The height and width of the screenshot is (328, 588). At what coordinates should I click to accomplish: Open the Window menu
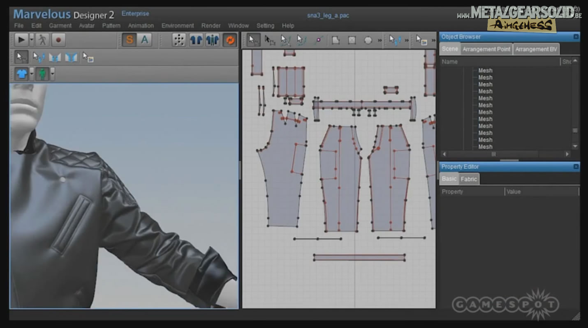click(238, 25)
